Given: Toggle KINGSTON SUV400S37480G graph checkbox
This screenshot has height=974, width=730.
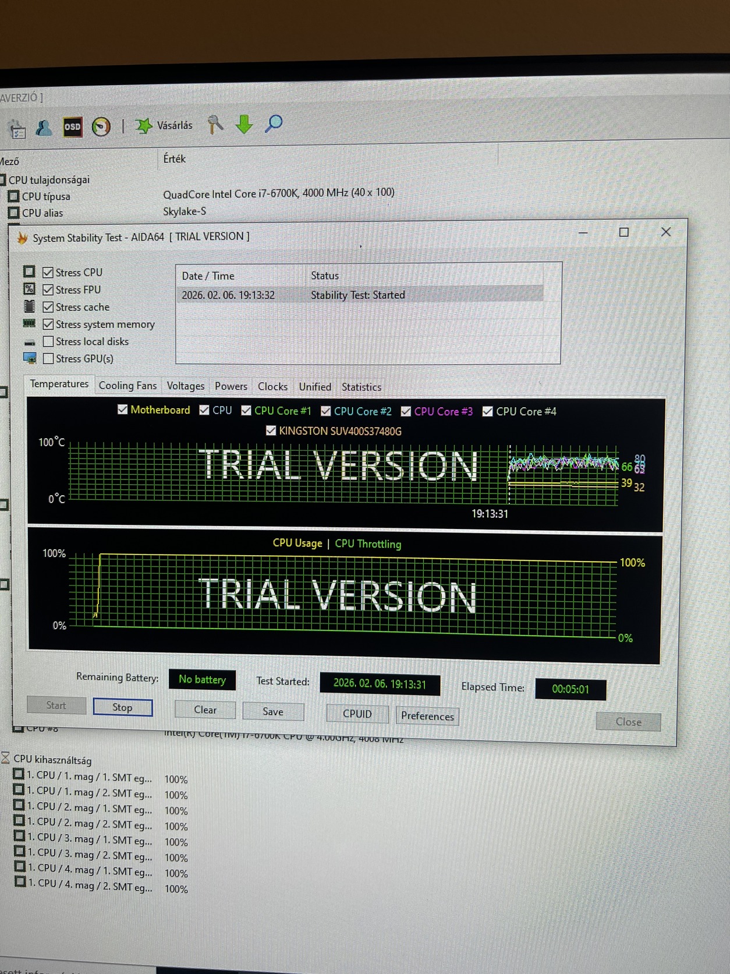Looking at the screenshot, I should pos(271,430).
